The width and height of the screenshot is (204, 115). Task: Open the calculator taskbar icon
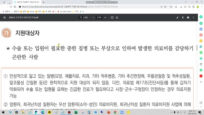89,112
